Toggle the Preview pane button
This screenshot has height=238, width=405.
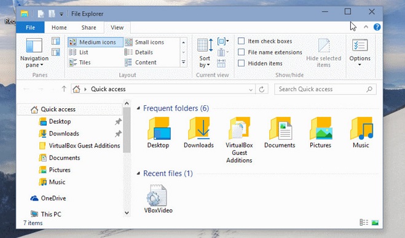coord(55,41)
